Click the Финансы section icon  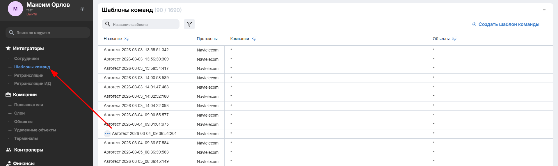8,163
